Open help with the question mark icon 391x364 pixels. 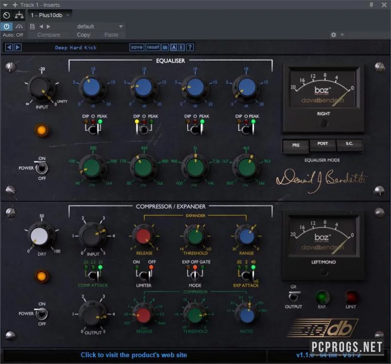coord(190,47)
